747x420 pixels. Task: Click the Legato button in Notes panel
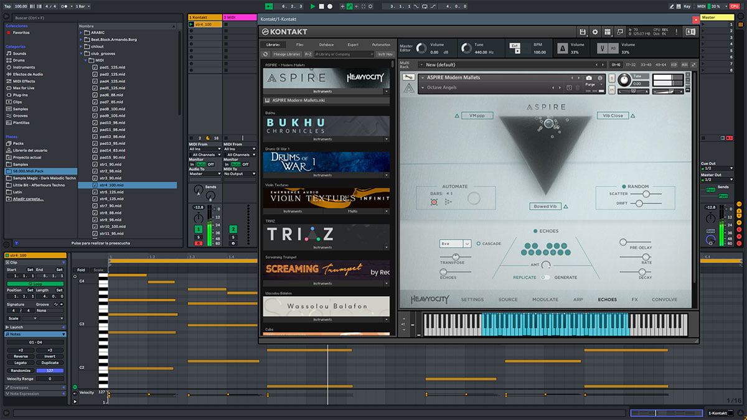(20, 363)
